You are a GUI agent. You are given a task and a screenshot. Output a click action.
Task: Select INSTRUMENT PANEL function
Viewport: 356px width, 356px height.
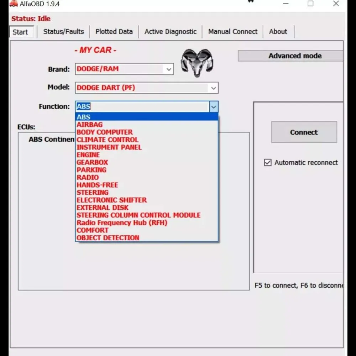tap(147, 147)
